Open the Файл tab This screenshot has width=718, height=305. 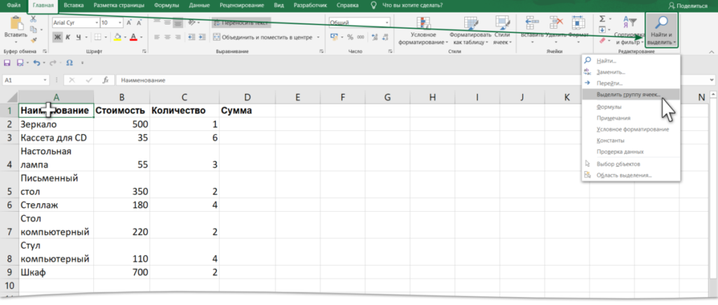(13, 6)
